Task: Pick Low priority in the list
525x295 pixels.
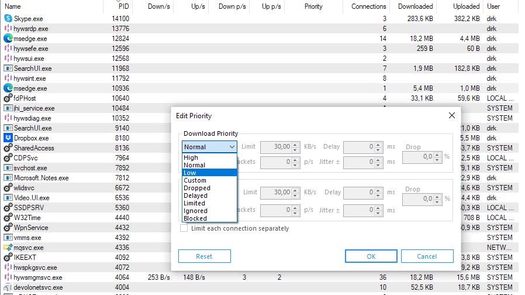Action: 210,173
